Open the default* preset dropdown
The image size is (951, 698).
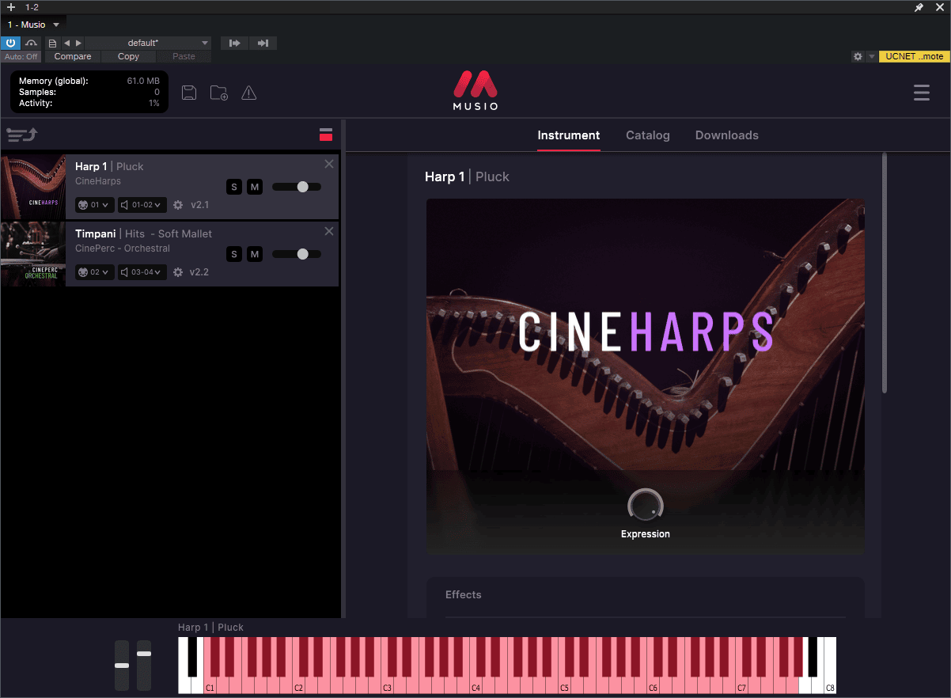click(x=148, y=43)
